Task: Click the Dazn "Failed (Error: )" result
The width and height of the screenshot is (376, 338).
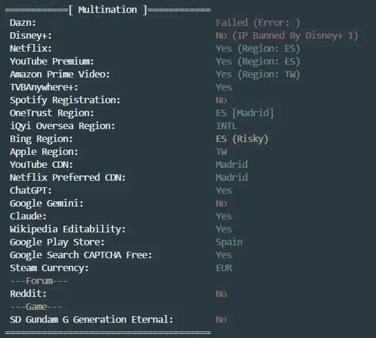Action: tap(258, 23)
